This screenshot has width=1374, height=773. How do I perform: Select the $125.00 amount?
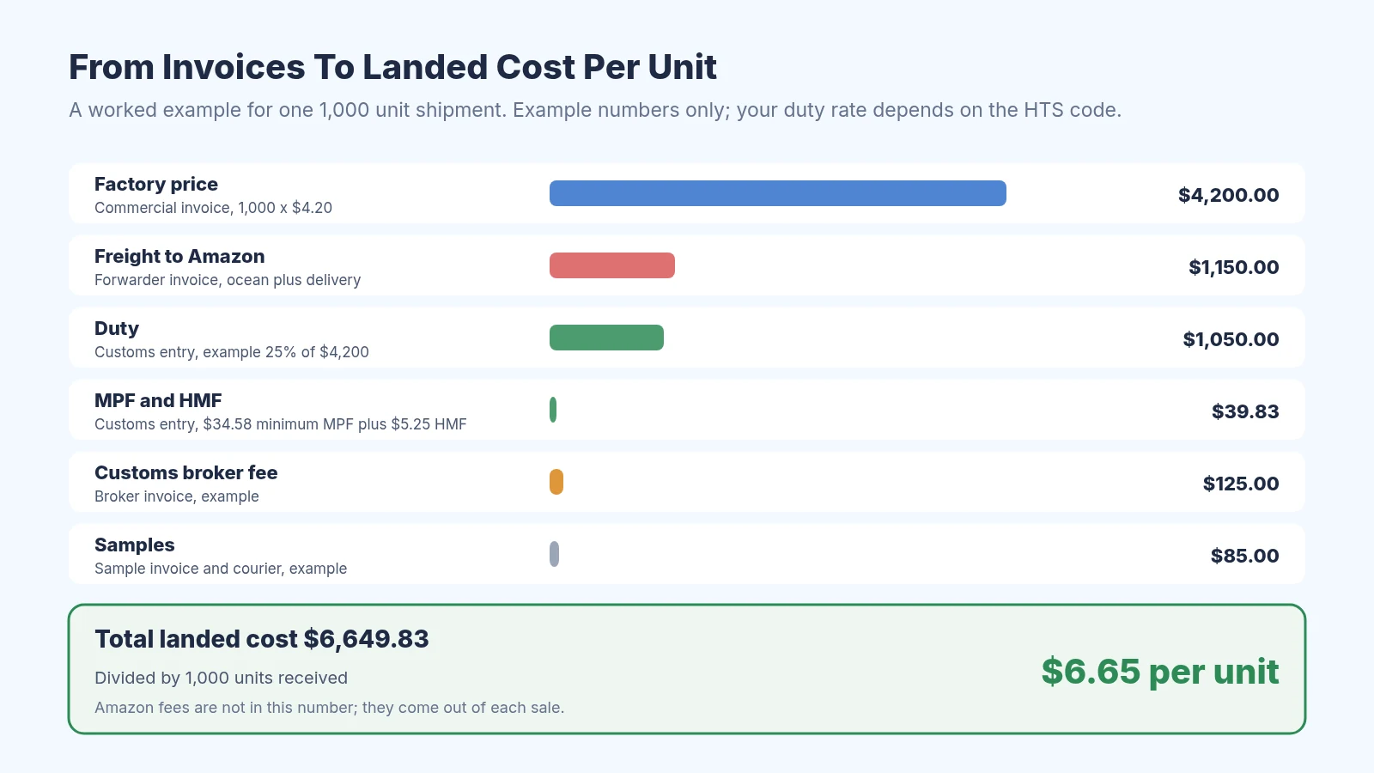(x=1241, y=484)
